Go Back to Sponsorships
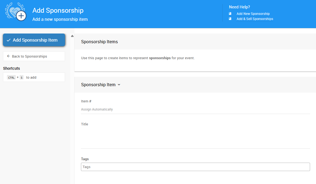This screenshot has width=316, height=184. [34, 56]
